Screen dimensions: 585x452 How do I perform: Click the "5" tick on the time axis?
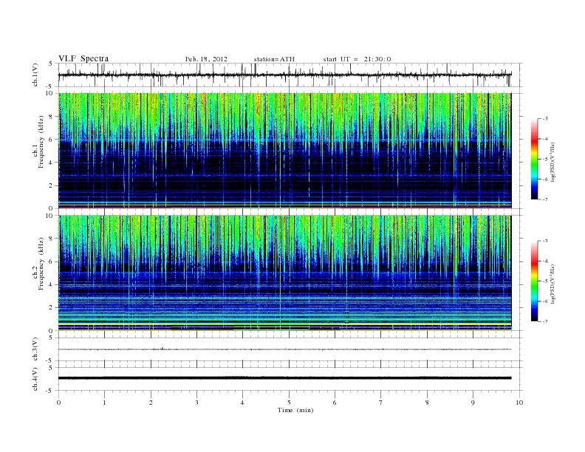[289, 403]
